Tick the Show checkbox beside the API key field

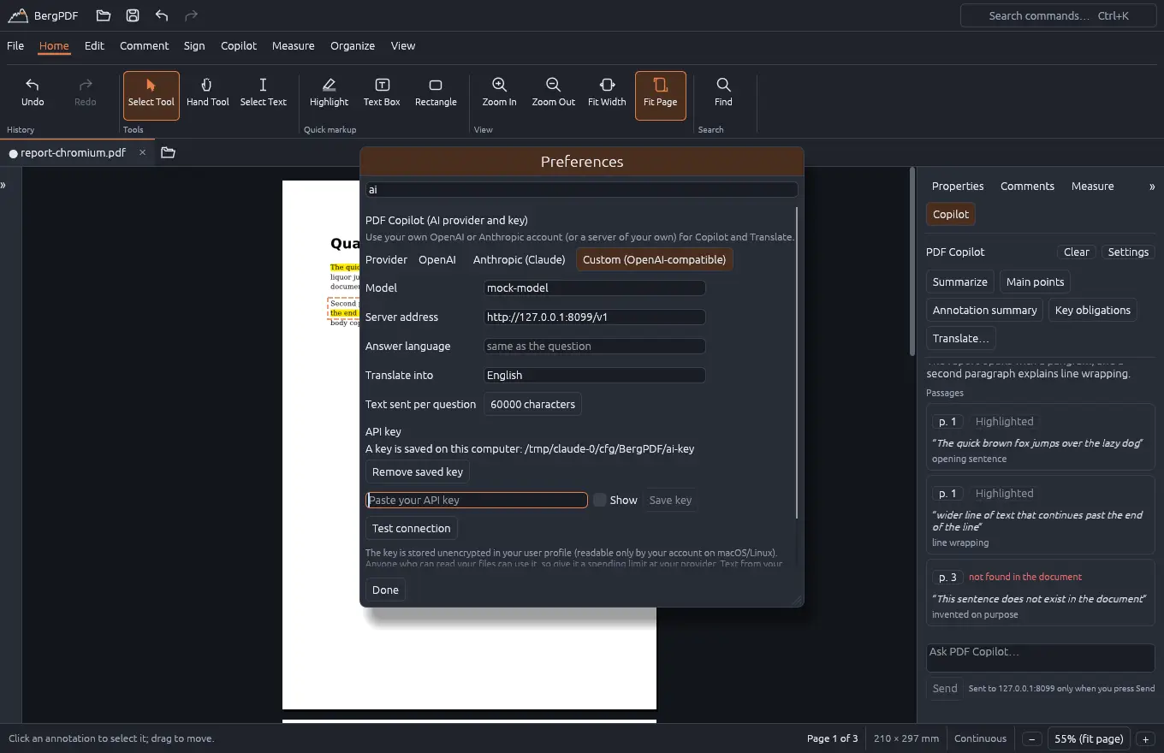pyautogui.click(x=600, y=500)
